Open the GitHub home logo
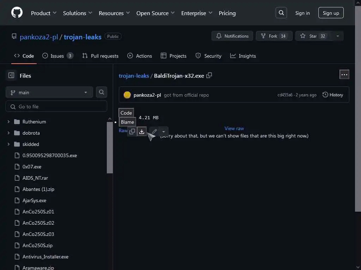 (17, 12)
